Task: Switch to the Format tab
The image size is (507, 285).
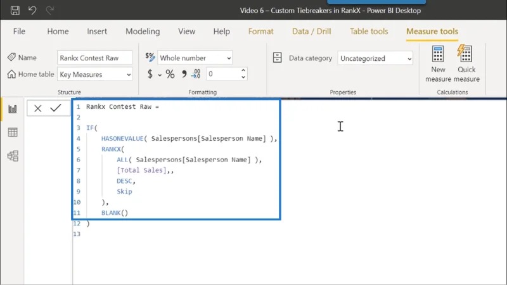Action: pos(260,31)
